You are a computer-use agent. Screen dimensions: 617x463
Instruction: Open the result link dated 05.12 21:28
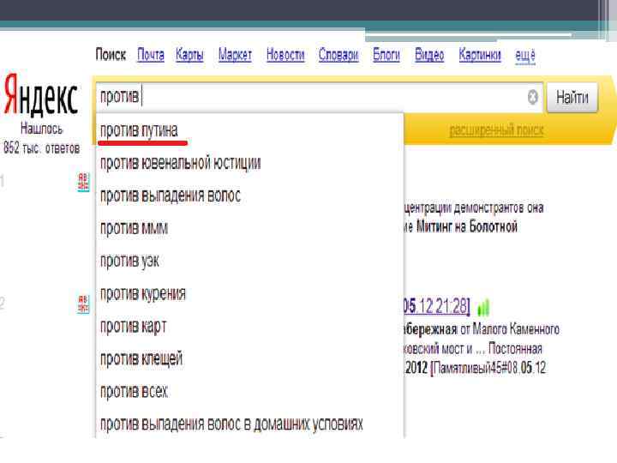[x=437, y=306]
